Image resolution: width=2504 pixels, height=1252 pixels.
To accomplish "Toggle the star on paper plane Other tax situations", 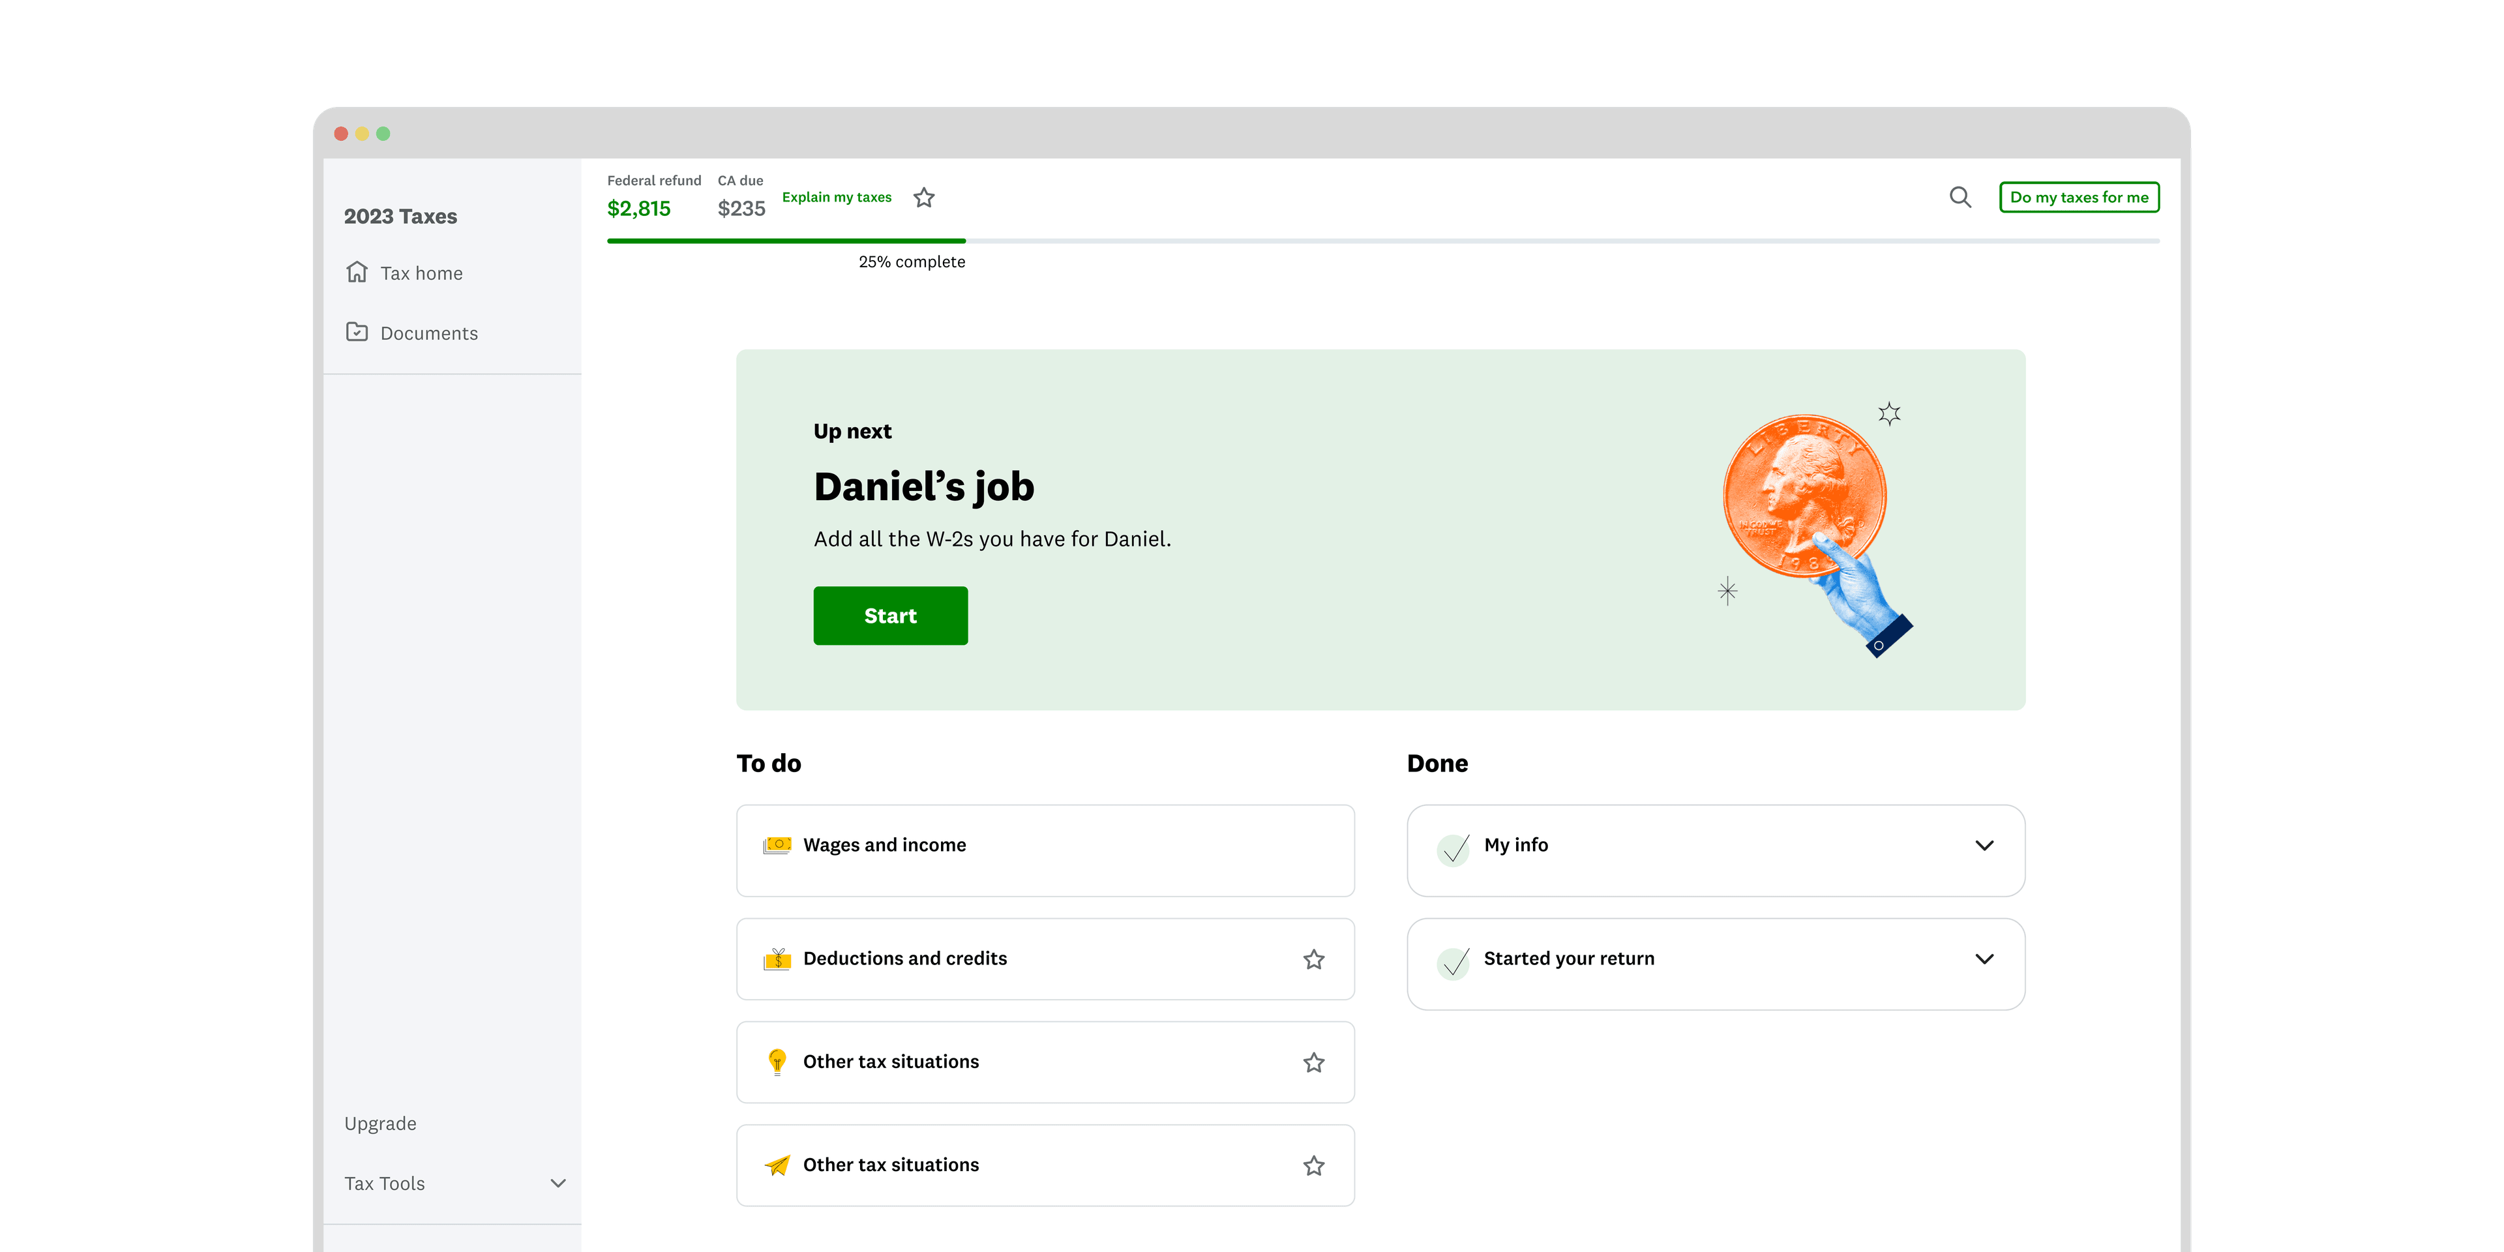I will point(1313,1165).
